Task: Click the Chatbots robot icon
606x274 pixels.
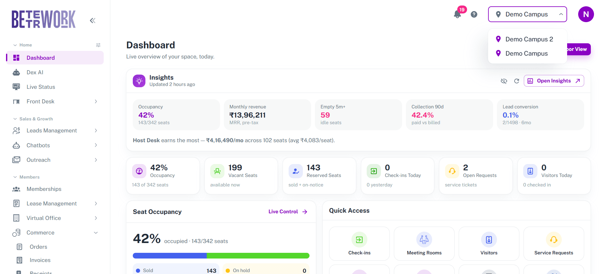Action: (16, 145)
